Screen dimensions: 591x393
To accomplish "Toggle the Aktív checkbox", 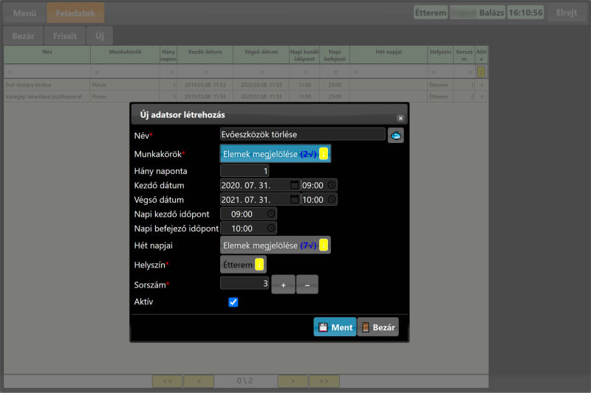I will coord(233,302).
